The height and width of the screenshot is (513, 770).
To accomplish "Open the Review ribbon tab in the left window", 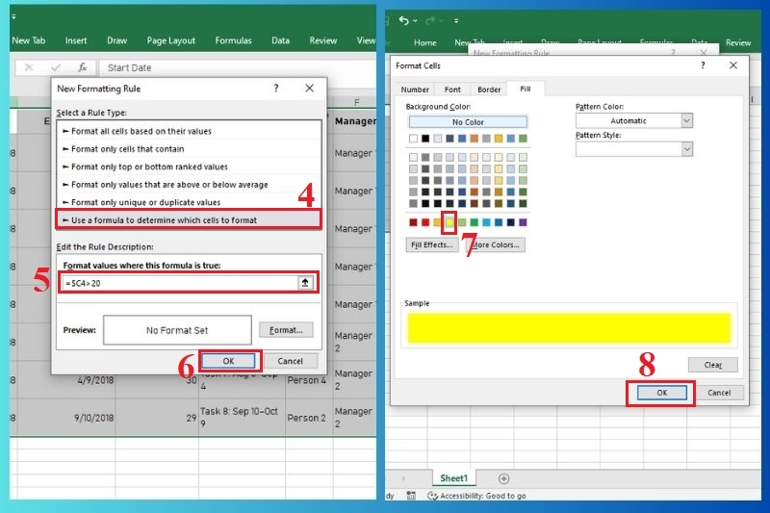I will tap(323, 40).
